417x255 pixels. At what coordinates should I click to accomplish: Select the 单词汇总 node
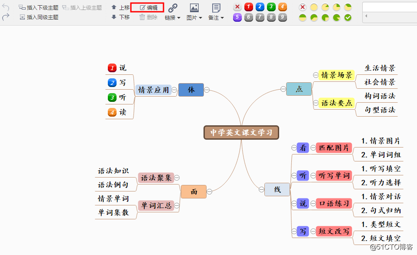[x=156, y=205]
